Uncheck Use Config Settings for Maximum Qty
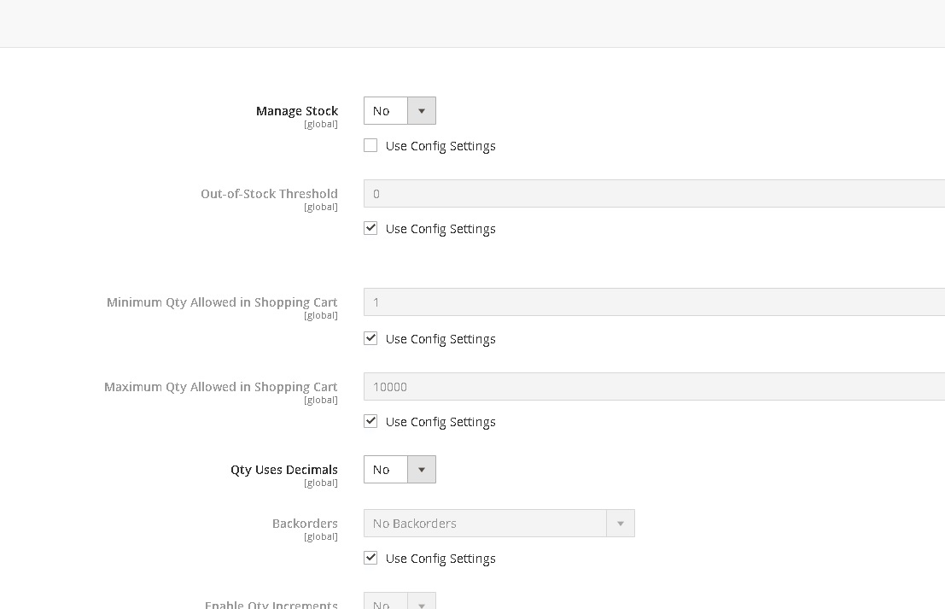The image size is (945, 609). 370,420
